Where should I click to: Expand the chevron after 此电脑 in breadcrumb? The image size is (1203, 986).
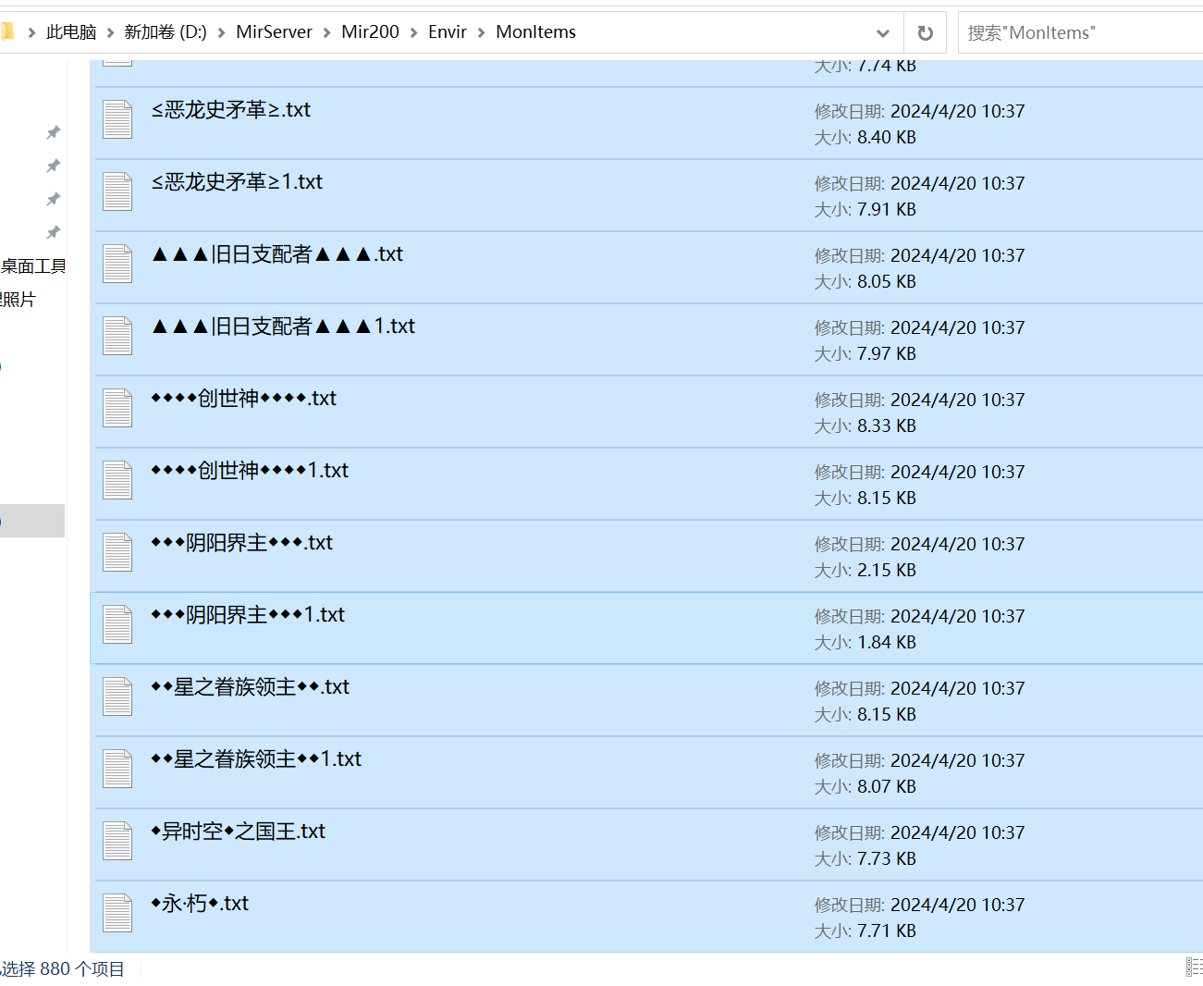tap(111, 33)
